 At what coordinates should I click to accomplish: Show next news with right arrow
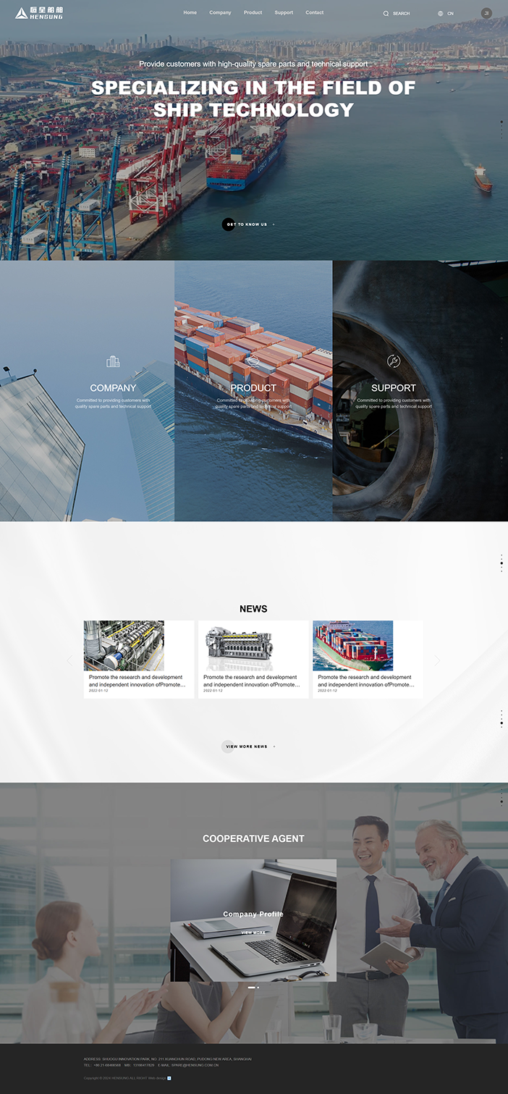coord(437,660)
